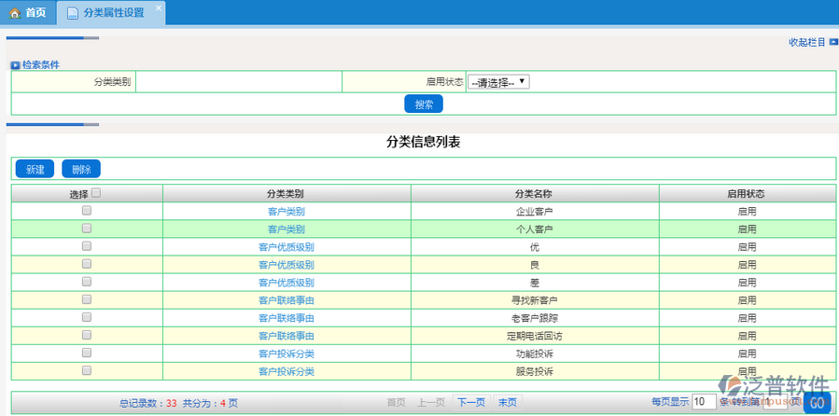
Task: Open 客户类别 link in the 个人客户 row
Action: click(286, 229)
